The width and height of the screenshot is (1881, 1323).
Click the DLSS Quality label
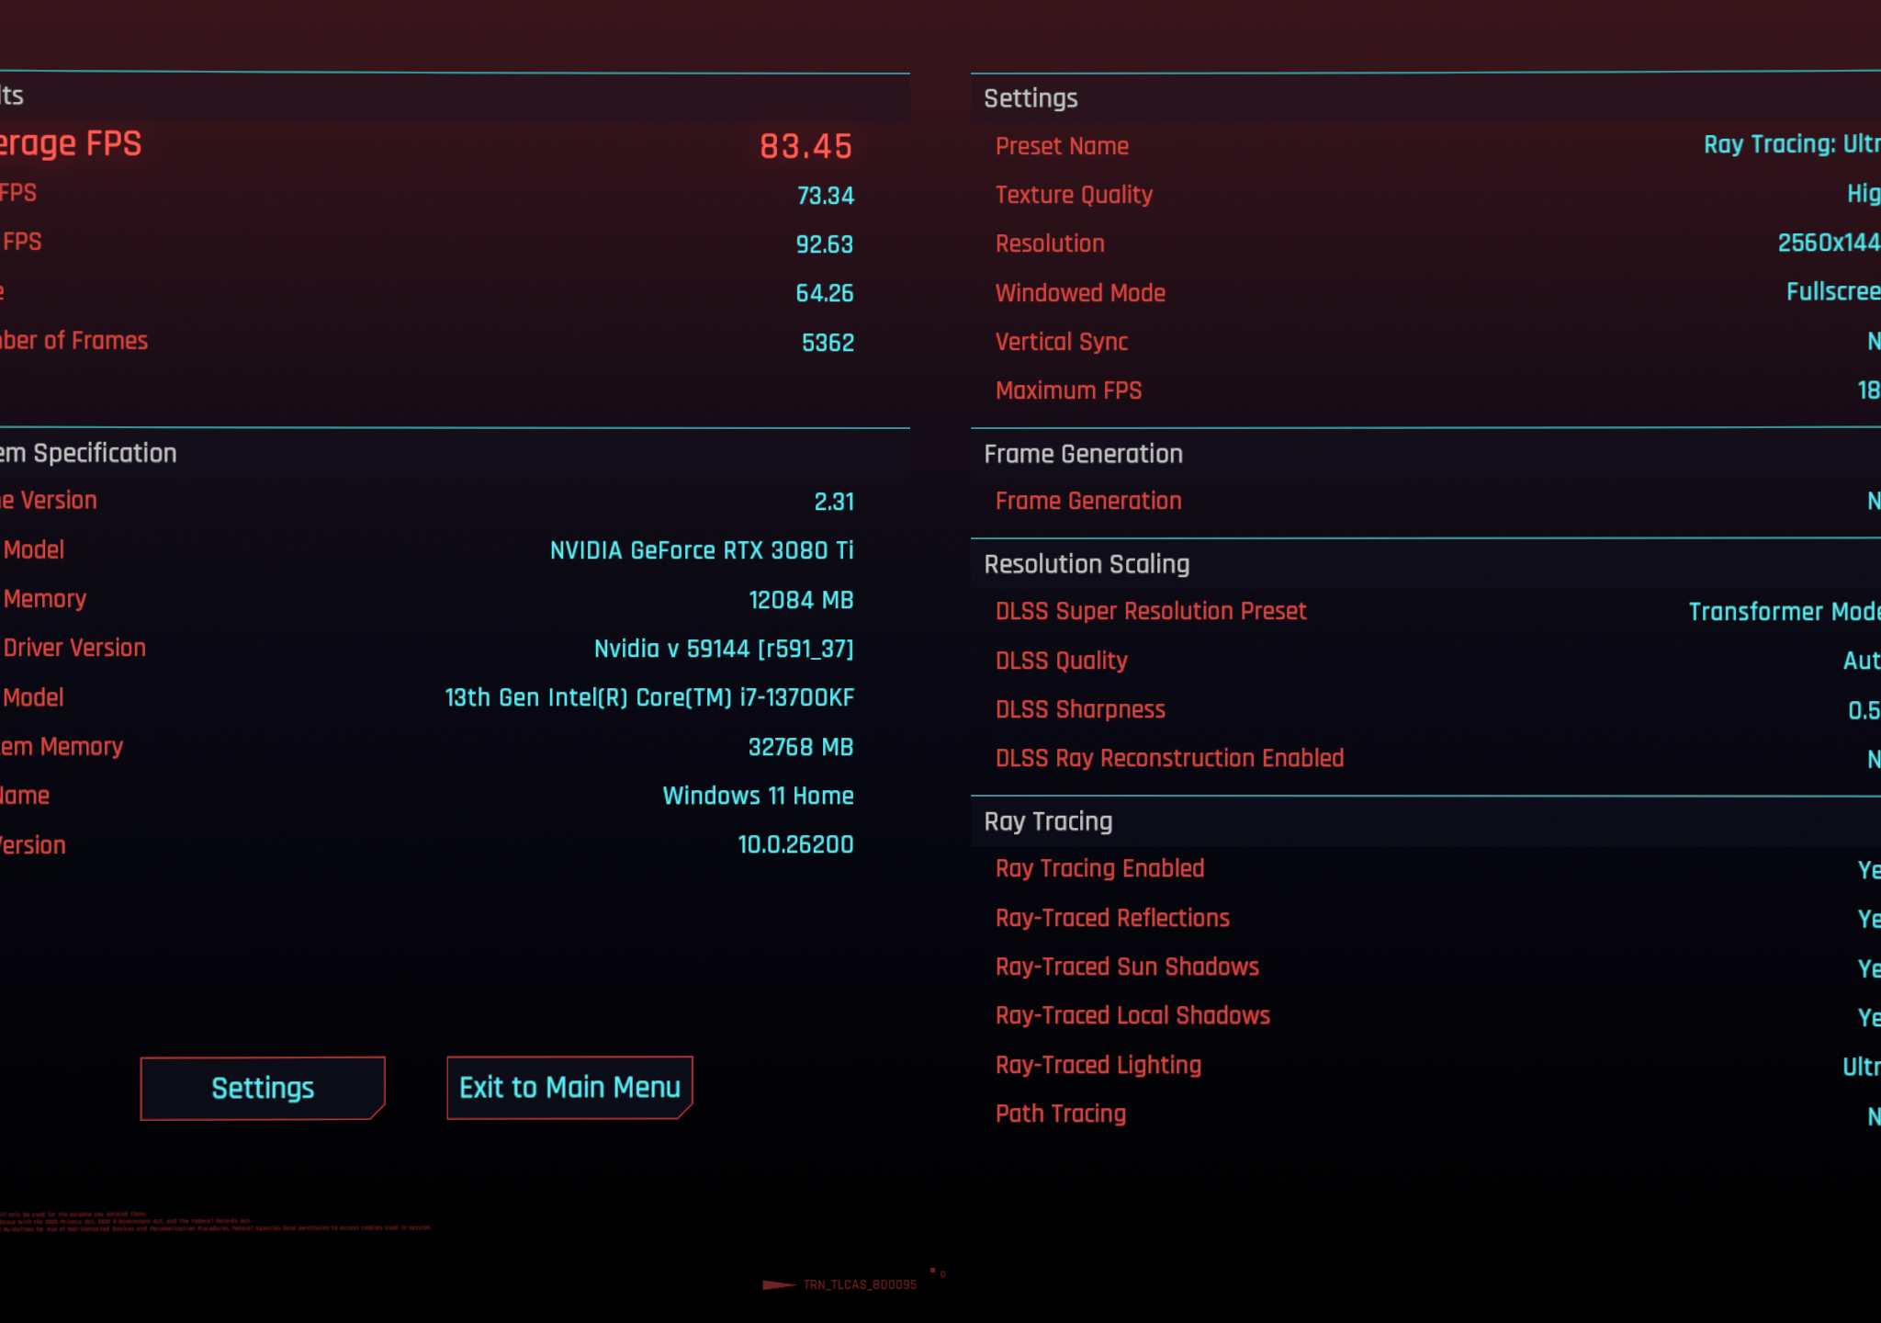tap(1062, 661)
